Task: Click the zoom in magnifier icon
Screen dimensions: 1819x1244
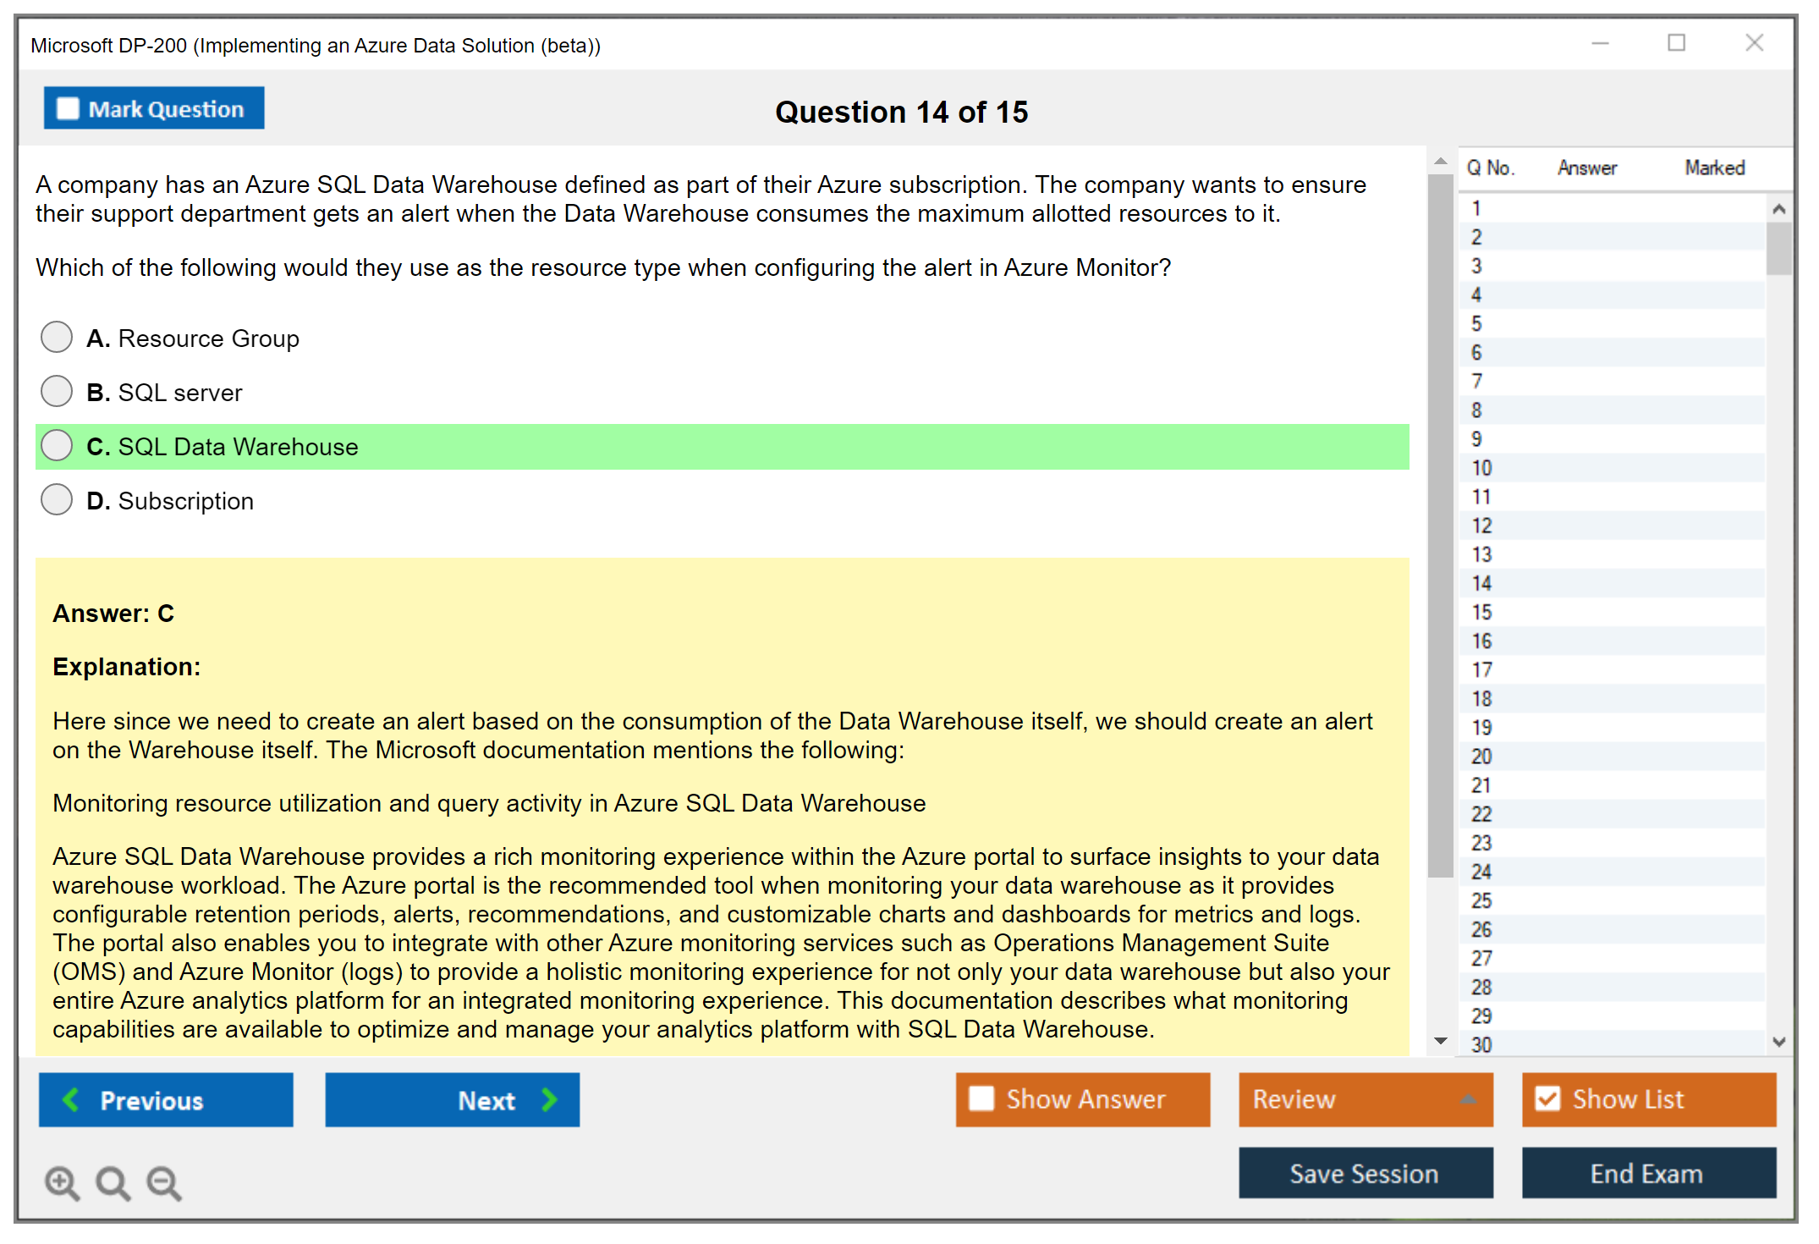Action: click(62, 1182)
